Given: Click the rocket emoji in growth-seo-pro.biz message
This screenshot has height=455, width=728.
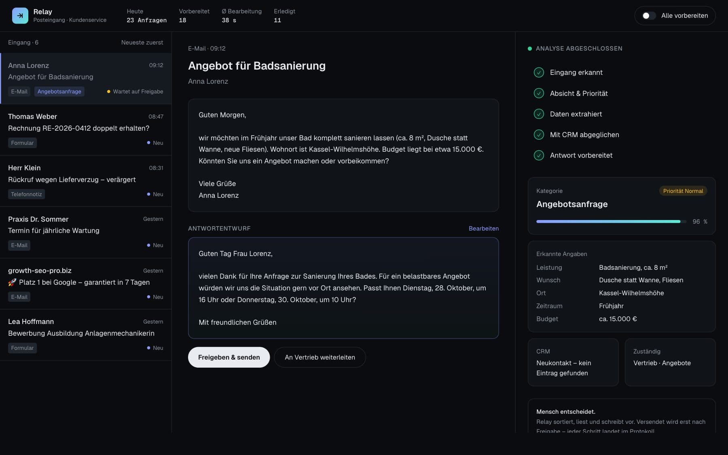Looking at the screenshot, I should pyautogui.click(x=12, y=282).
